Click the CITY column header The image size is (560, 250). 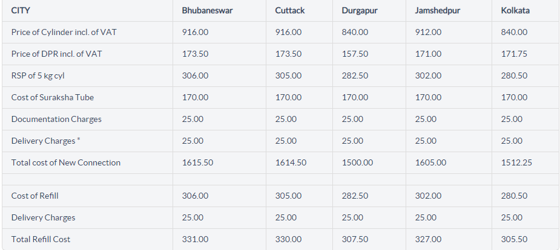(21, 10)
